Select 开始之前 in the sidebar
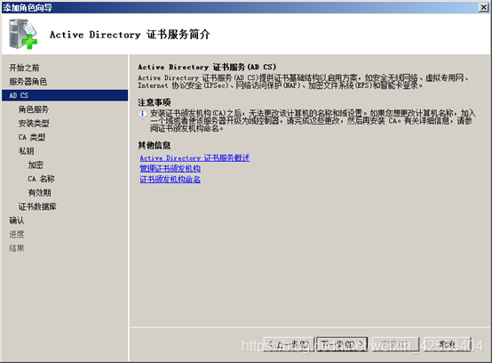 click(x=25, y=68)
